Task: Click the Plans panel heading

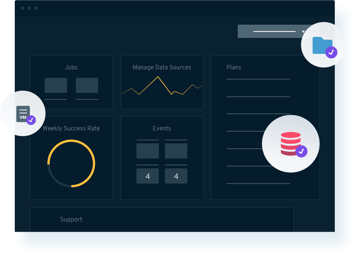Action: pyautogui.click(x=234, y=67)
